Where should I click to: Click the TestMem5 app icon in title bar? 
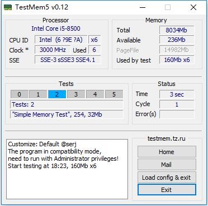[8, 7]
